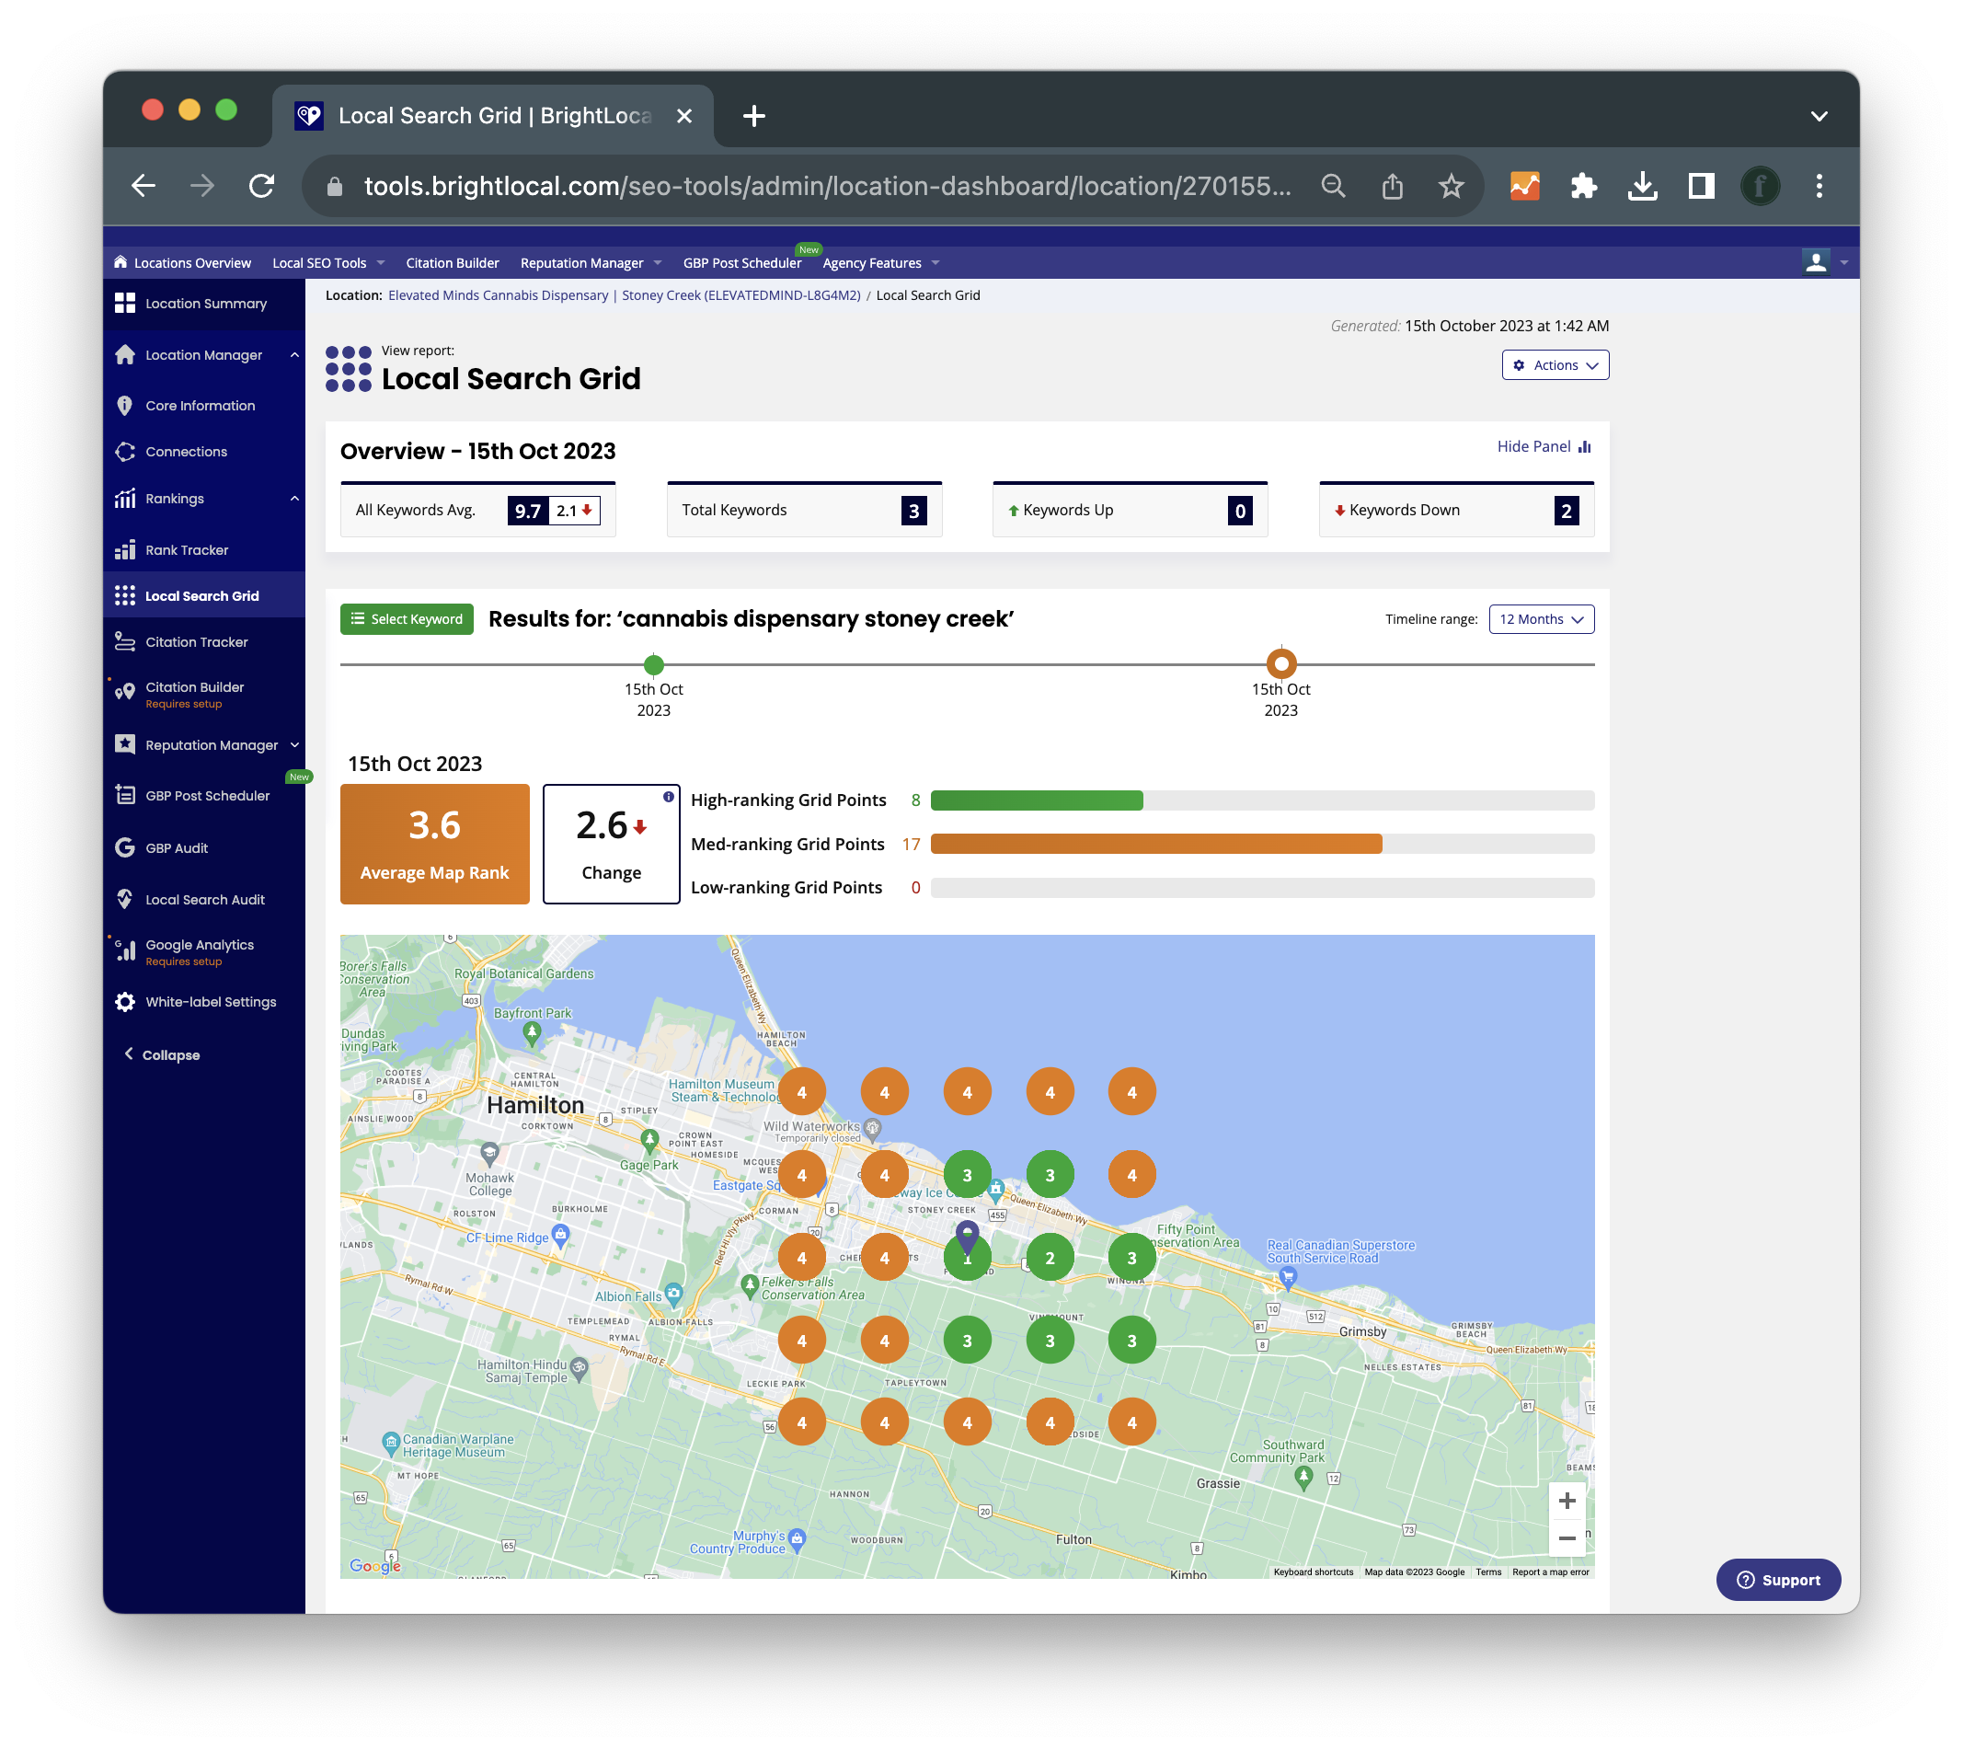Expand Reputation Manager in sidebar
The width and height of the screenshot is (1963, 1750).
point(294,745)
